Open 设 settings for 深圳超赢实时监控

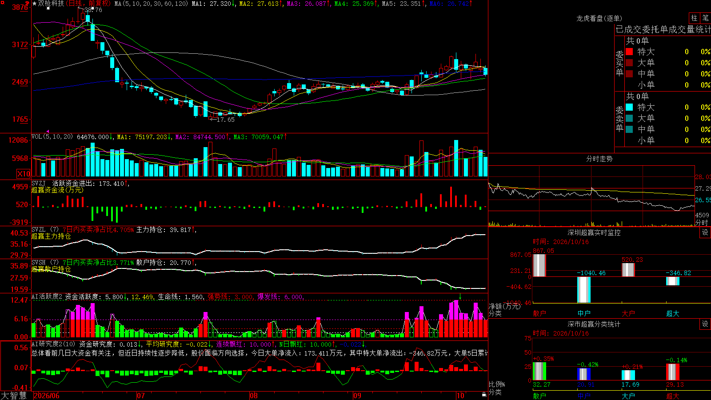(705, 232)
